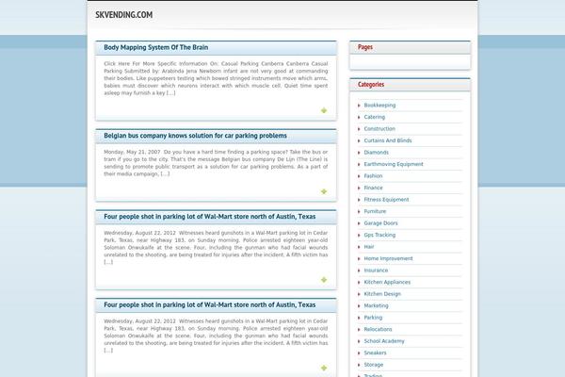Select the Parking category
Screen dimensions: 565x377
[373, 318]
